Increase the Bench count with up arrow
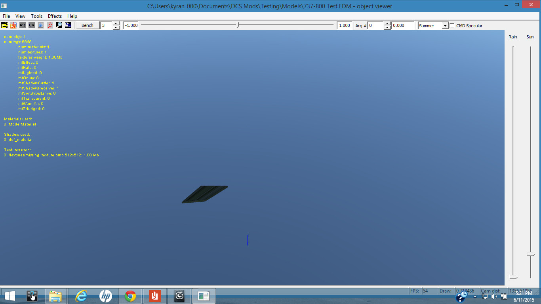The image size is (541, 304). click(116, 23)
